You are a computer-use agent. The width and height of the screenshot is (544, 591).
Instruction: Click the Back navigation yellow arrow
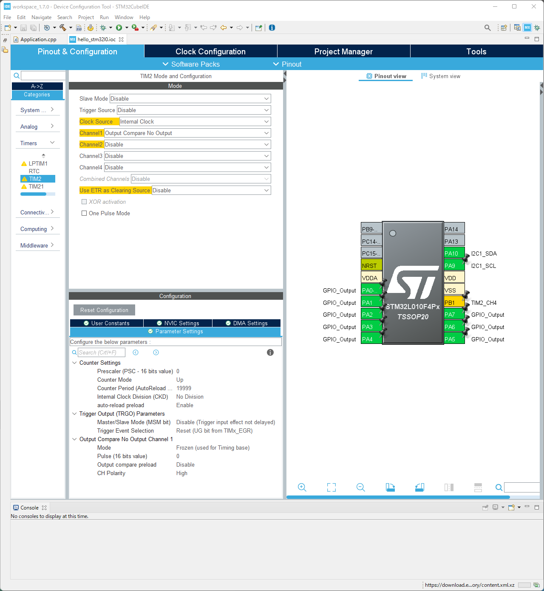(223, 28)
